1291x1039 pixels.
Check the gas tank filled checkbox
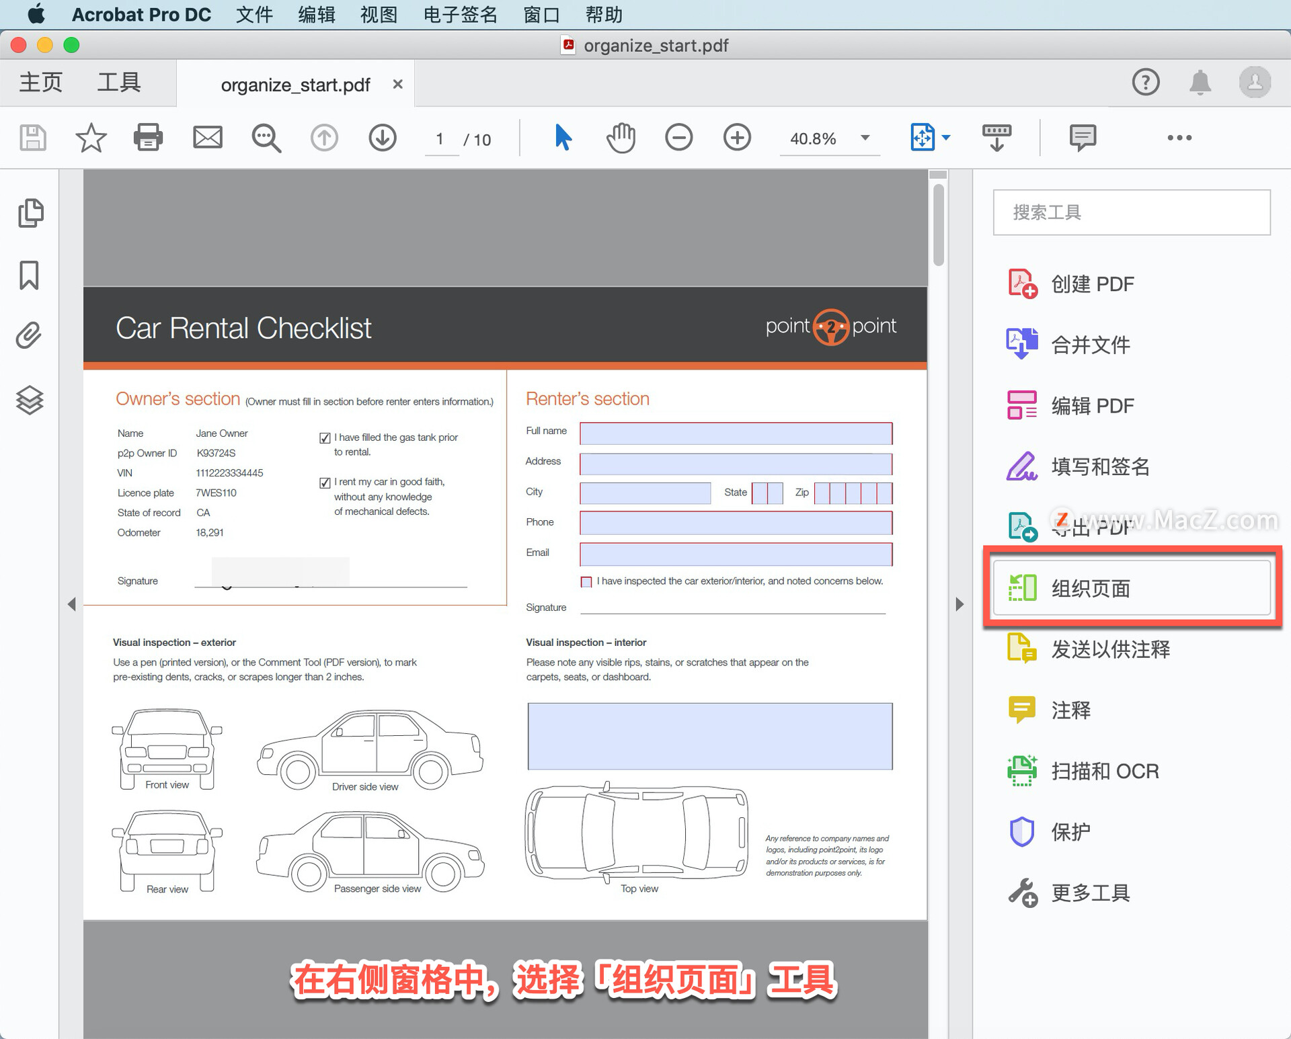point(325,438)
